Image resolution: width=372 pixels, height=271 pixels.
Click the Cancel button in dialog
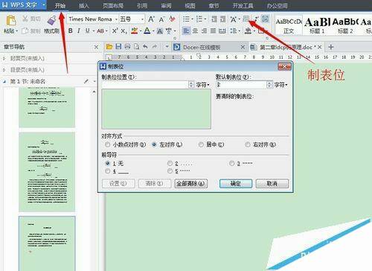click(272, 184)
